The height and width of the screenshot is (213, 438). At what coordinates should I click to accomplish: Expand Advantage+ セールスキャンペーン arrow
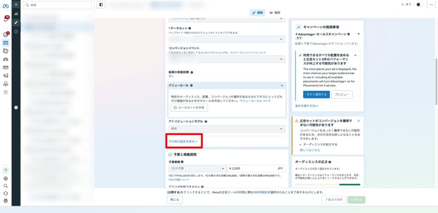358,34
